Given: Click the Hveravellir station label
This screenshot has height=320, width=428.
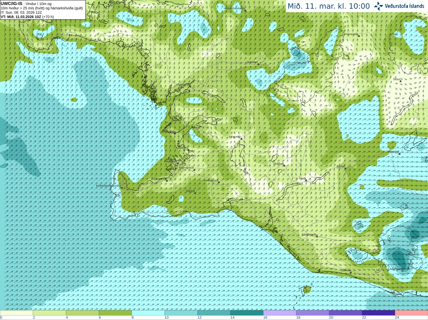Looking at the screenshot, I should pos(351,34).
